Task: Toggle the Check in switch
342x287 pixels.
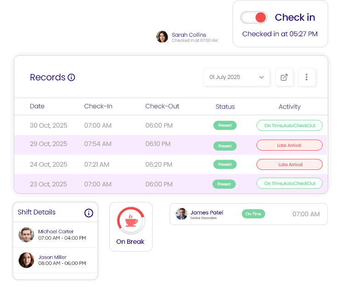Action: pos(254,17)
